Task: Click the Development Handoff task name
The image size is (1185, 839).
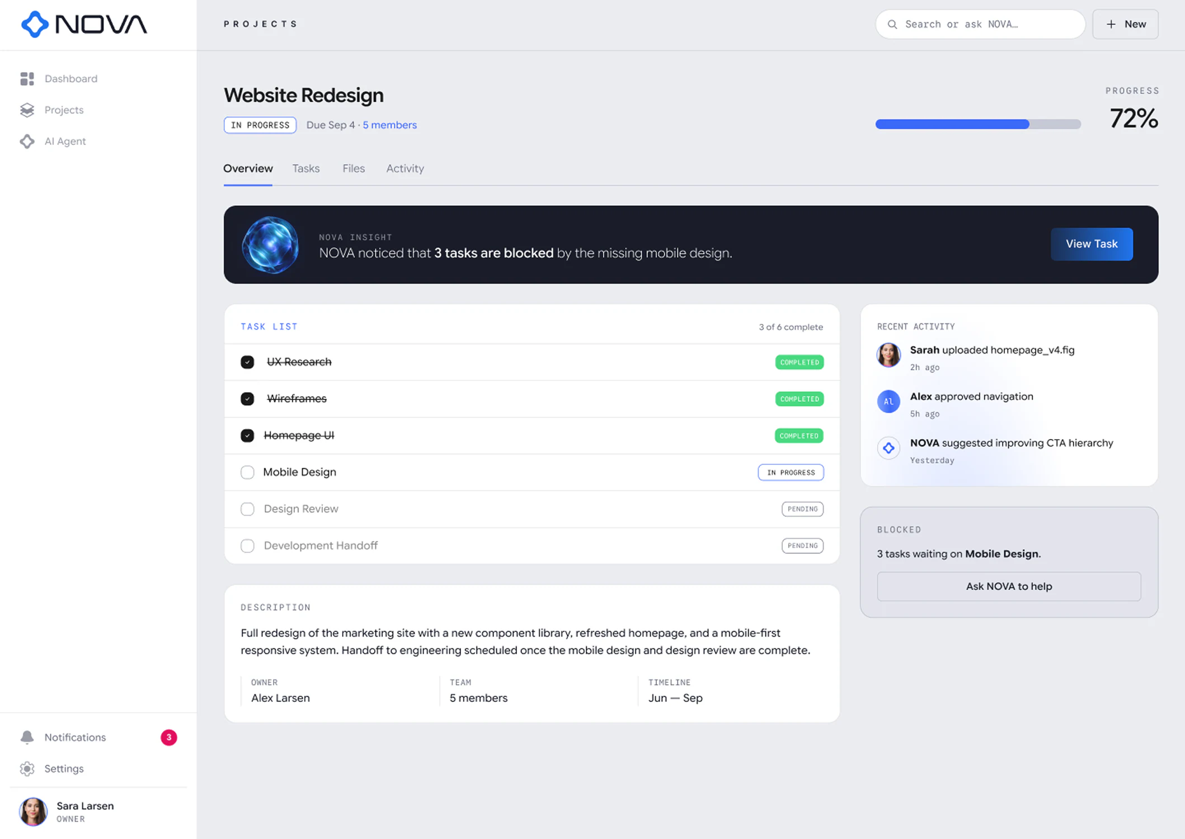Action: tap(321, 546)
